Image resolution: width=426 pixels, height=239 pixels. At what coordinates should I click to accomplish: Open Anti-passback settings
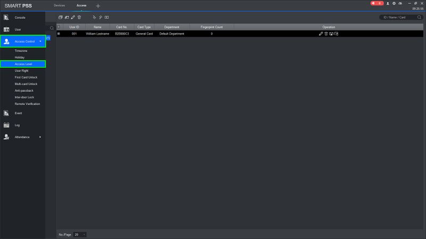(x=24, y=90)
